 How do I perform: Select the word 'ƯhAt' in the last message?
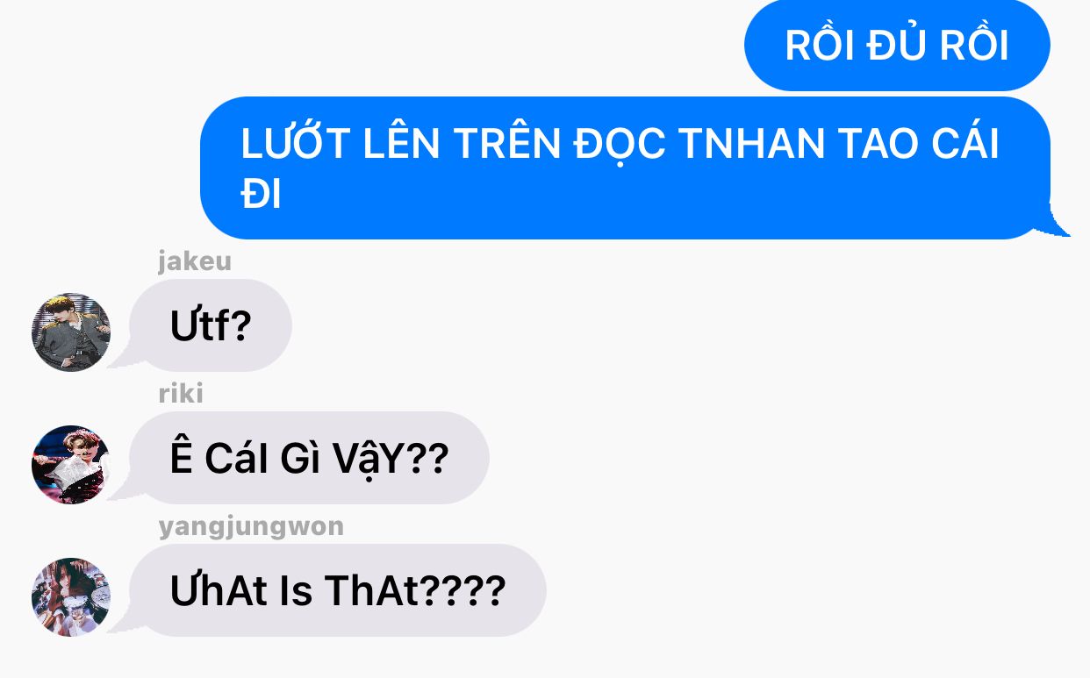pyautogui.click(x=219, y=590)
